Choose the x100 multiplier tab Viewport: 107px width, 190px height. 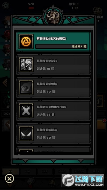tap(62, 171)
